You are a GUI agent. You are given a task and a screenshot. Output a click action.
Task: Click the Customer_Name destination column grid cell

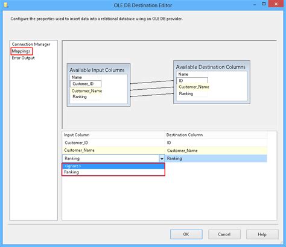pyautogui.click(x=216, y=151)
